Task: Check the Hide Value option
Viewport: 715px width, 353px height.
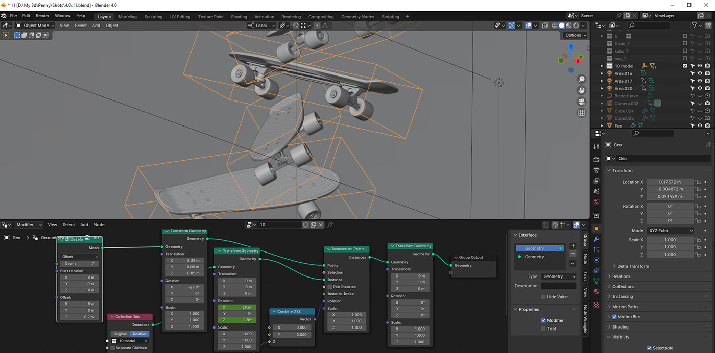Action: (x=543, y=297)
